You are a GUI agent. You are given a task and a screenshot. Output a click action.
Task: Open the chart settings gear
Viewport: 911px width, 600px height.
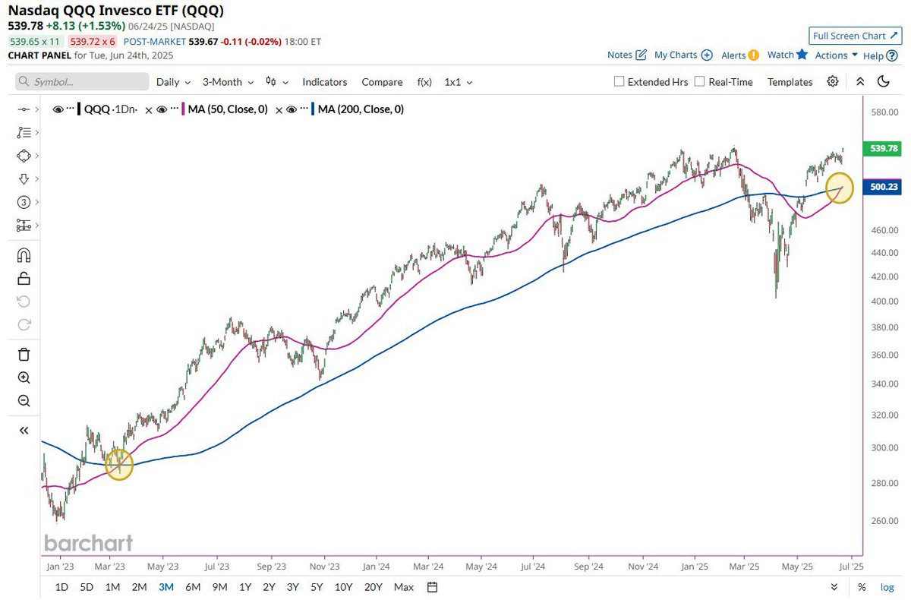[833, 81]
